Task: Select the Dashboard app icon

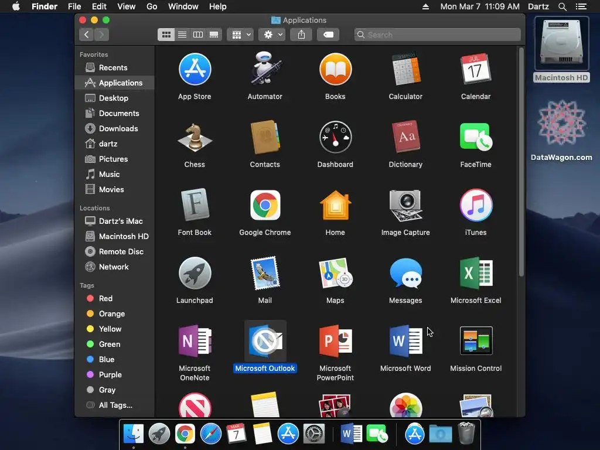Action: tap(335, 137)
